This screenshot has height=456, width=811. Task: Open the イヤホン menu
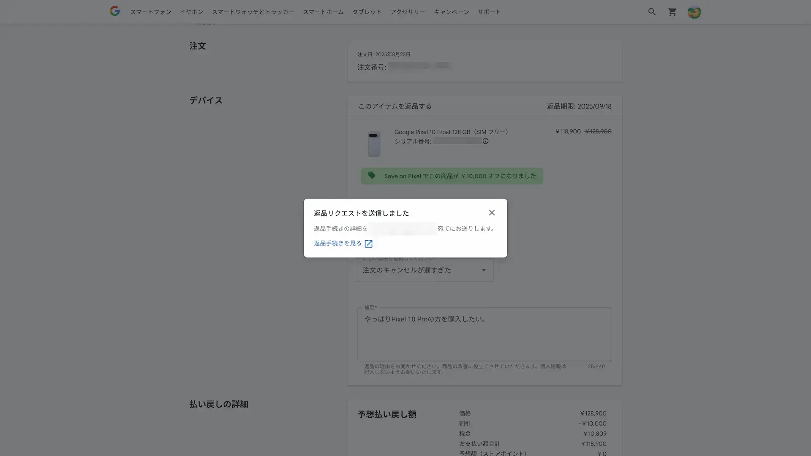coord(191,12)
